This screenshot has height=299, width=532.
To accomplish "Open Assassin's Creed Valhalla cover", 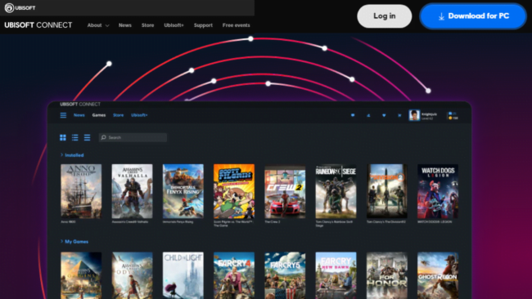I will [132, 191].
